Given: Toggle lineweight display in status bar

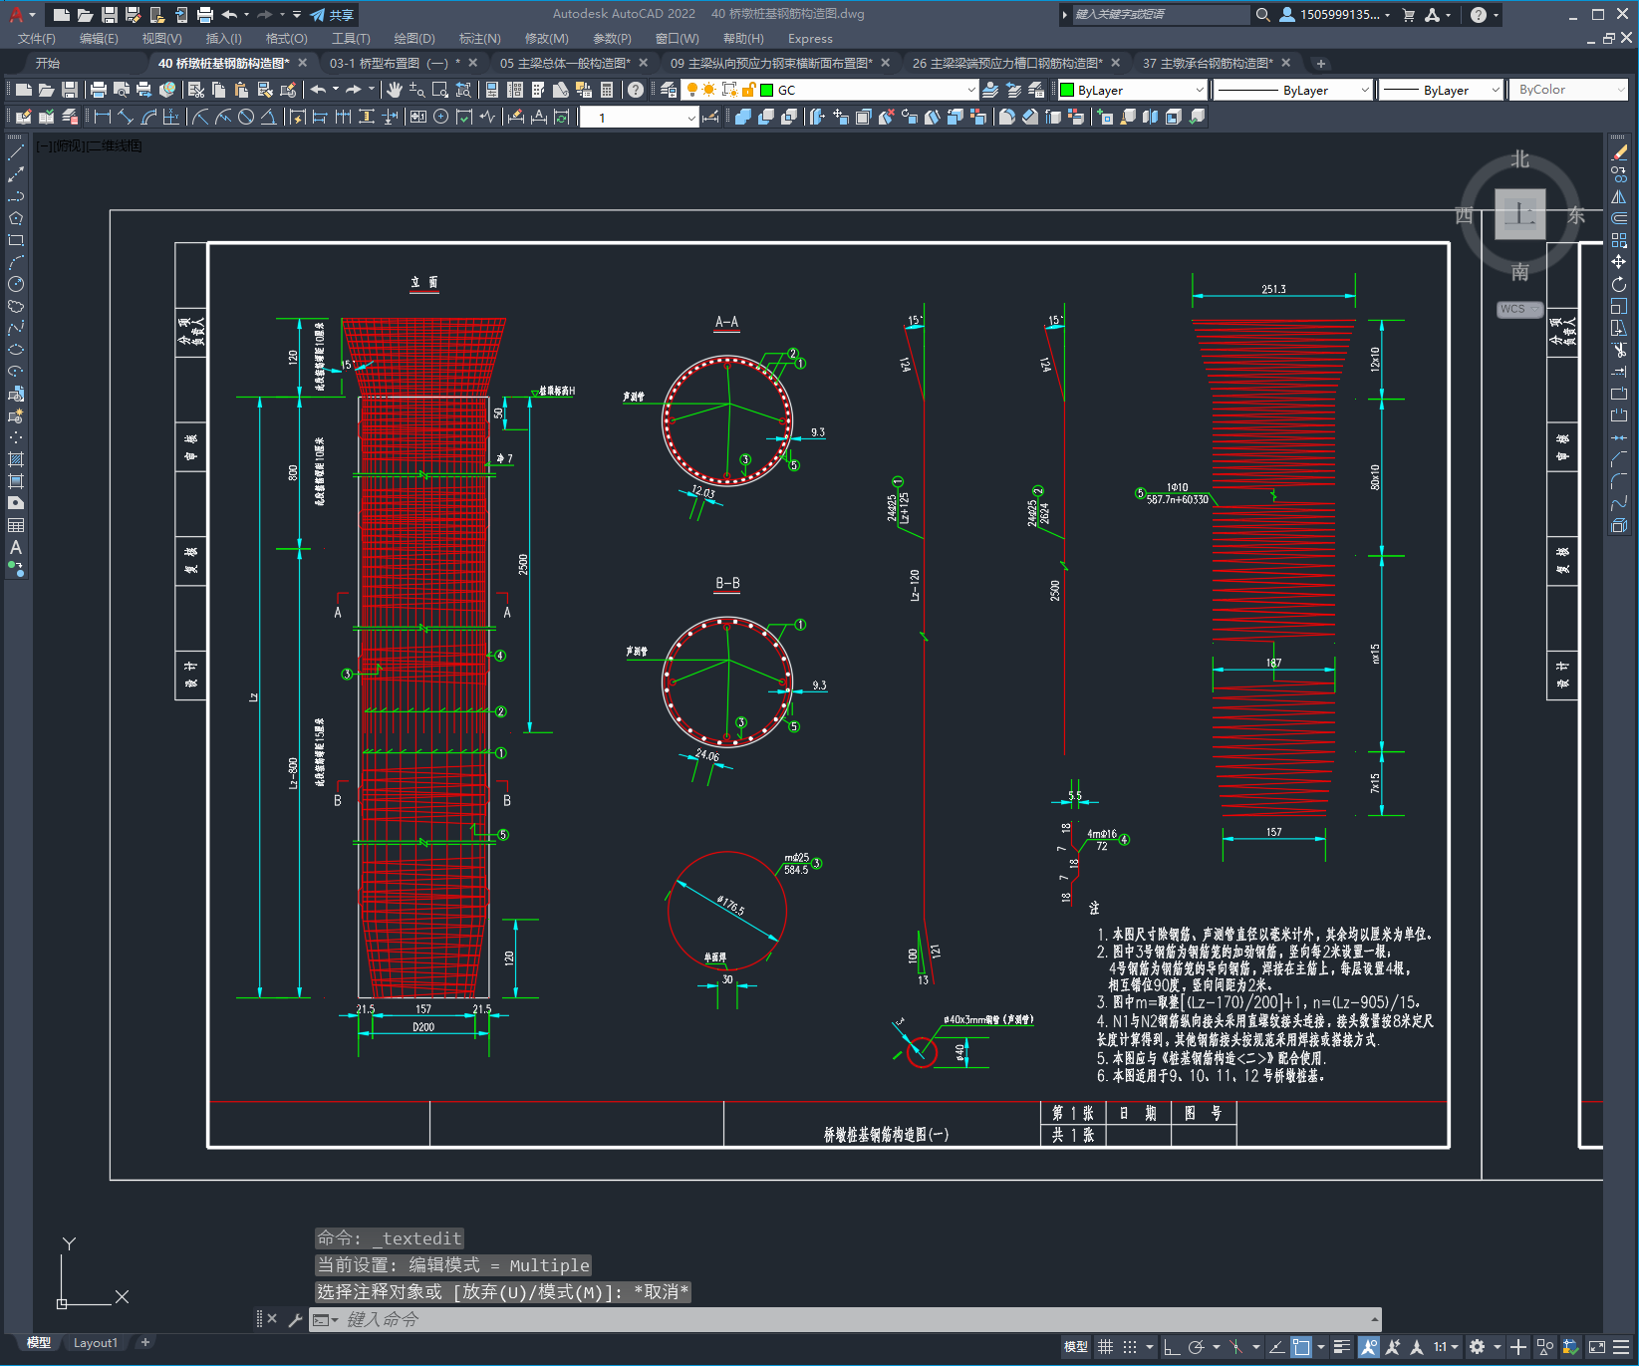Looking at the screenshot, I should tap(1342, 1347).
